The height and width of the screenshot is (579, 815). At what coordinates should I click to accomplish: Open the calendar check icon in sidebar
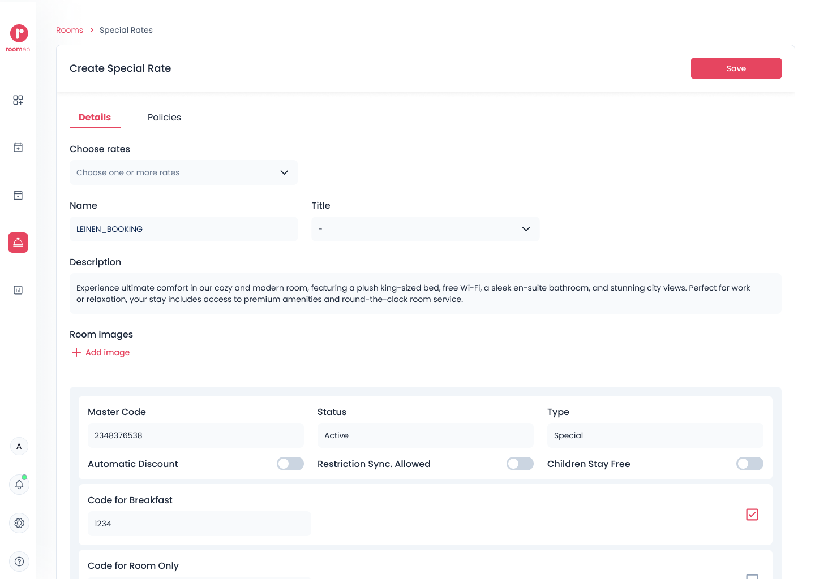coord(18,195)
